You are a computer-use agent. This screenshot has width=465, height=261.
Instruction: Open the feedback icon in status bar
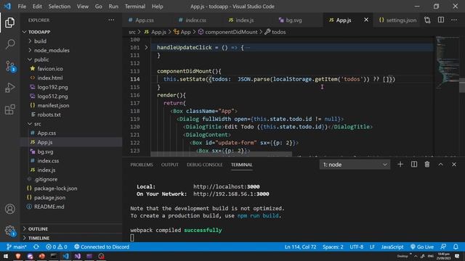[x=443, y=246]
